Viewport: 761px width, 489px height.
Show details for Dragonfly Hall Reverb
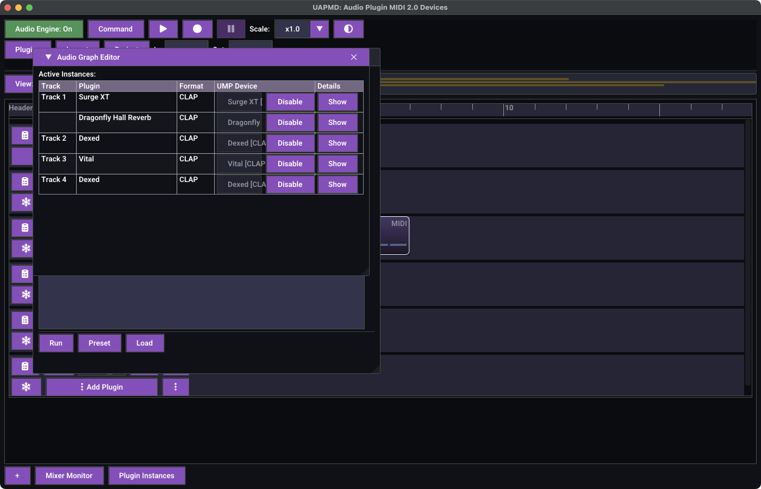click(338, 122)
